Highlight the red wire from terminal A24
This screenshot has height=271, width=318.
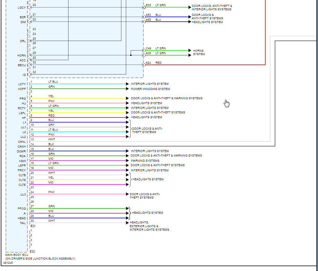click(205, 65)
